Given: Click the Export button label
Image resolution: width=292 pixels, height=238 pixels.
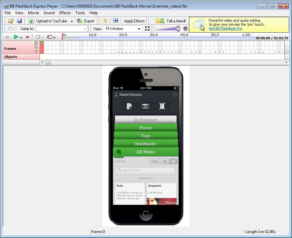Looking at the screenshot, I should [x=89, y=21].
